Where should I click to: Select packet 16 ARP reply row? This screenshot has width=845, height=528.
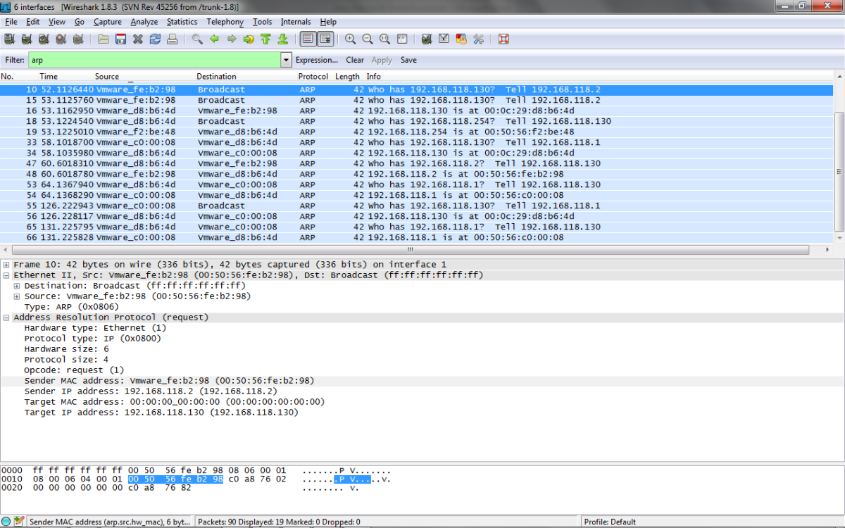coord(417,111)
